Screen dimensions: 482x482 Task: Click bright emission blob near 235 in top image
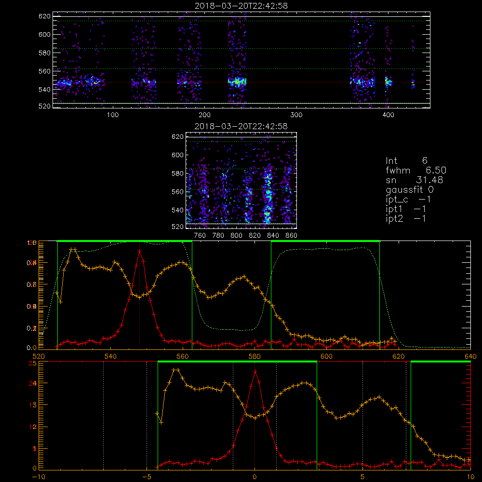click(237, 82)
